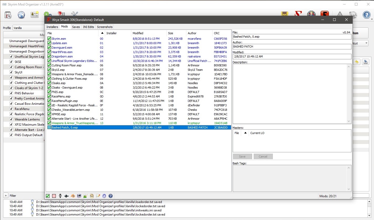Image resolution: width=374 pixels, height=220 pixels.
Task: Click the partially hidden puzzle-piece icon in the Mod Organizer toolbar
Action: click(x=61, y=14)
